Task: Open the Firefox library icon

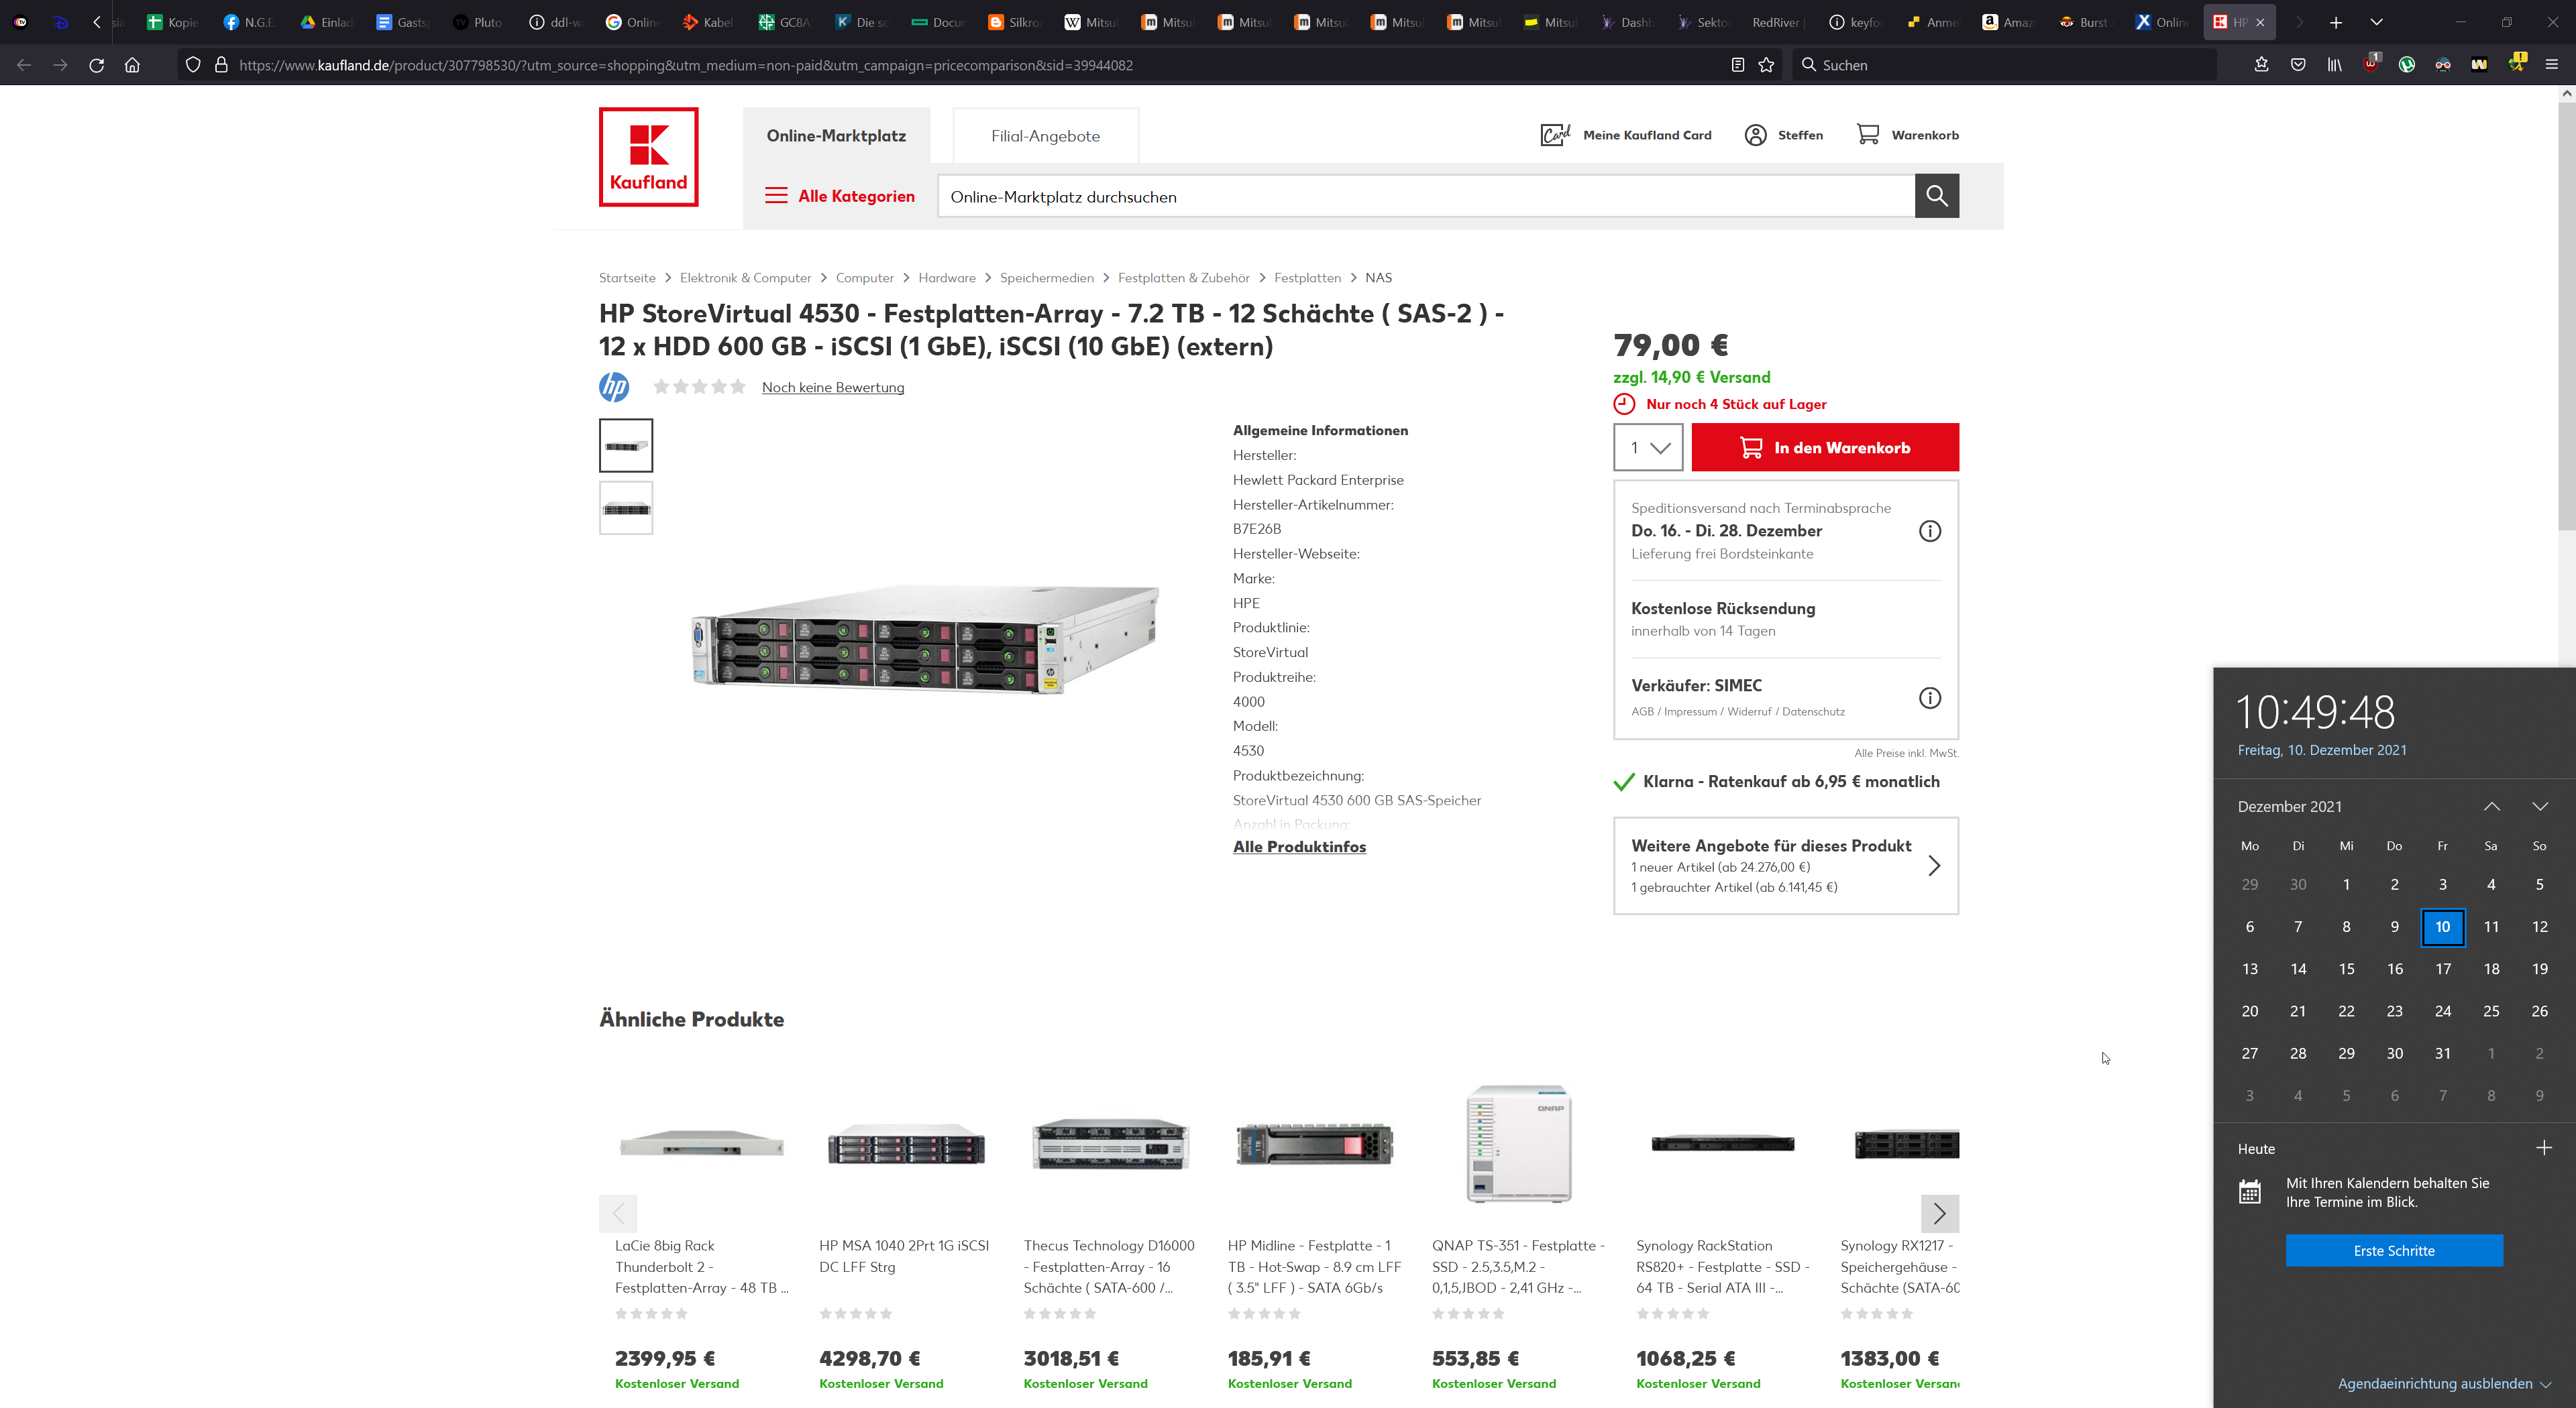Action: (x=2334, y=65)
